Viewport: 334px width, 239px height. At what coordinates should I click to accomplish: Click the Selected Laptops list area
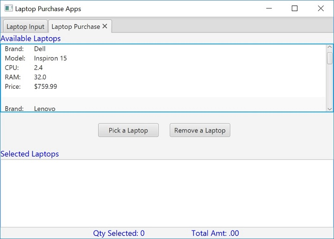point(167,193)
